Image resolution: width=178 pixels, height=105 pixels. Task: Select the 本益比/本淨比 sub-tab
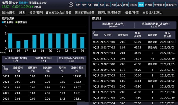coord(152,13)
